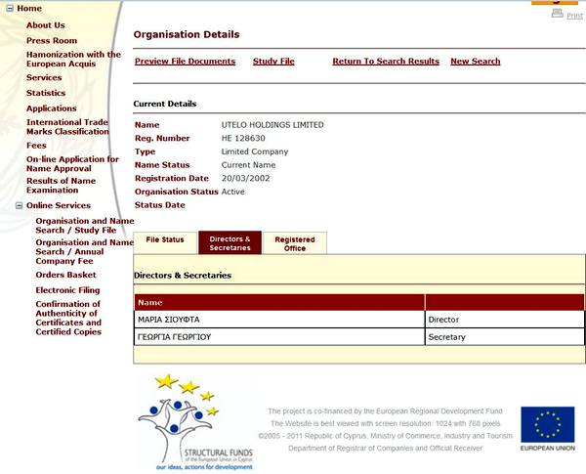Start a New Search
Viewport: 586px width, 474px height.
pyautogui.click(x=475, y=61)
